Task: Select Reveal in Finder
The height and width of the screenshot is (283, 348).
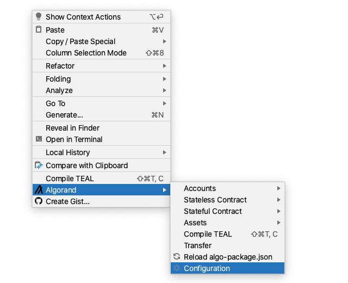Action: [x=102, y=128]
